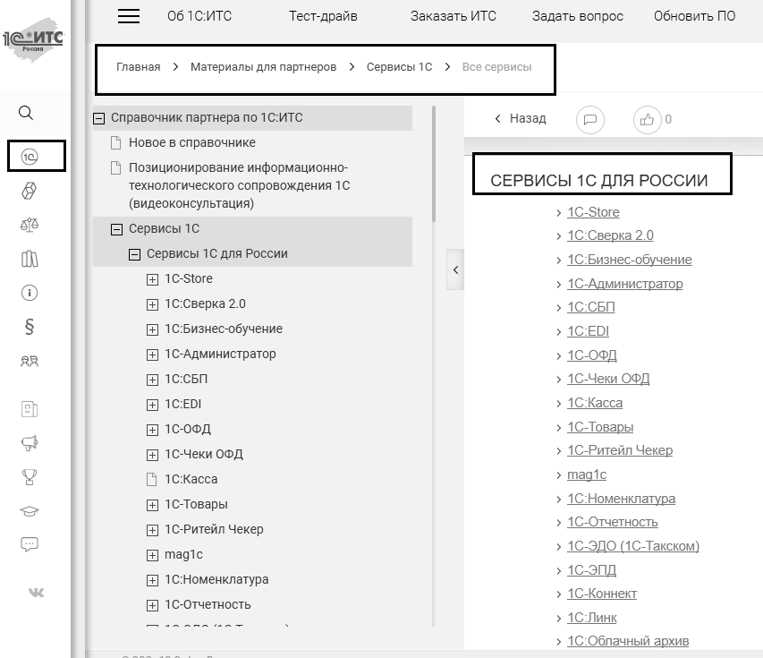Expand the 1С-Администратор tree node
The height and width of the screenshot is (658, 763).
coord(152,355)
